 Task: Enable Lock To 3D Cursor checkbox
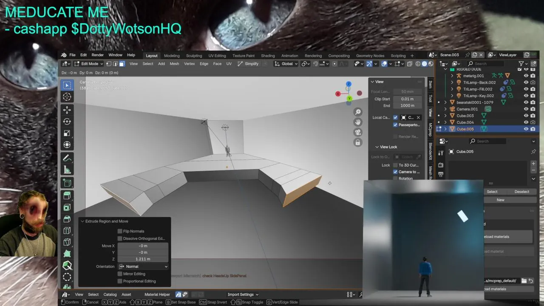pos(396,165)
